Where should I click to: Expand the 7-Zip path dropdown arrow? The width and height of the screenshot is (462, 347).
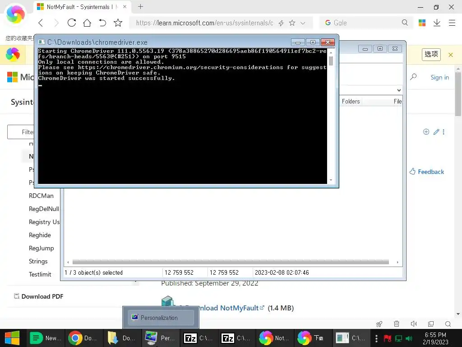click(x=399, y=90)
